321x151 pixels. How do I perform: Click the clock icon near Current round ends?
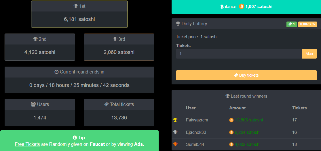click(x=56, y=72)
